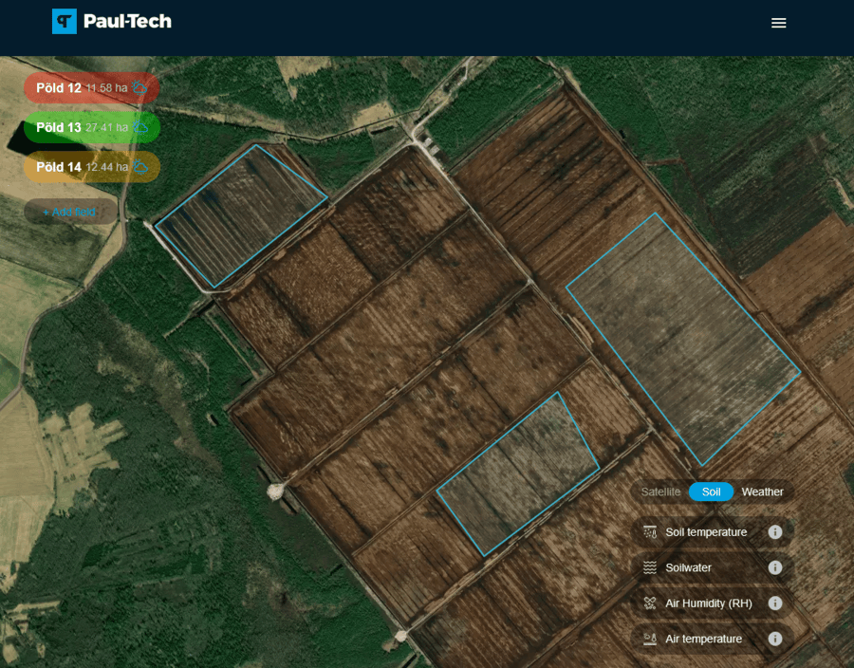Toggle the Soilwater layer
The height and width of the screenshot is (668, 854).
[688, 567]
